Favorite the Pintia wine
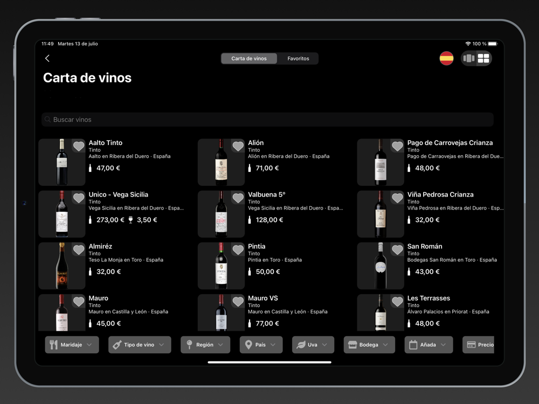This screenshot has width=539, height=404. tap(238, 250)
